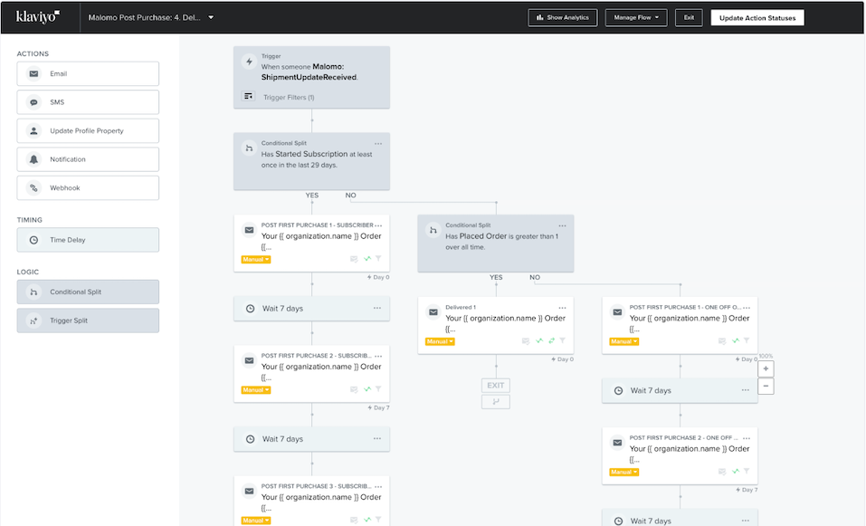Open the flow name dropdown arrow
The width and height of the screenshot is (866, 526).
click(x=211, y=18)
